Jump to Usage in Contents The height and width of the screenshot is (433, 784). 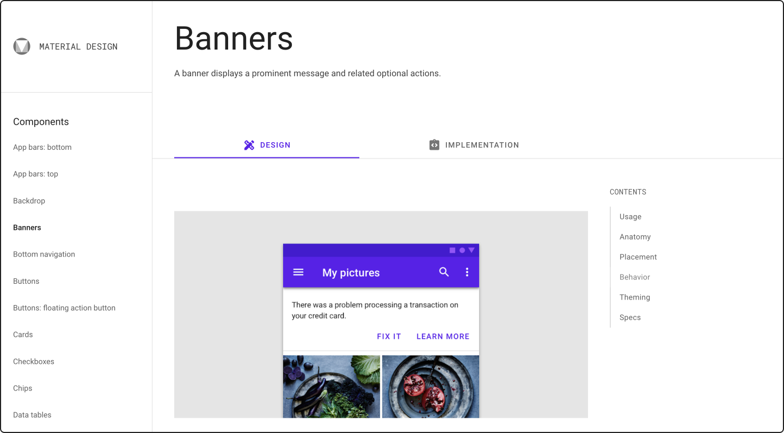tap(630, 217)
